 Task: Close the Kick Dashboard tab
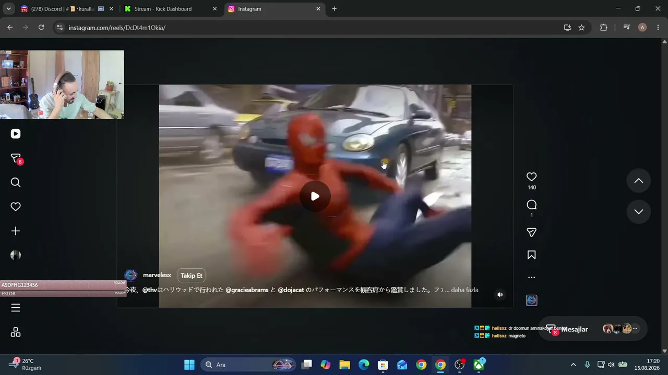pyautogui.click(x=215, y=9)
